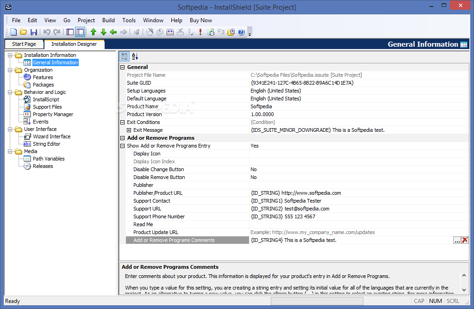Open the Tools menu
Screen dimensions: 474x309
pos(129,20)
